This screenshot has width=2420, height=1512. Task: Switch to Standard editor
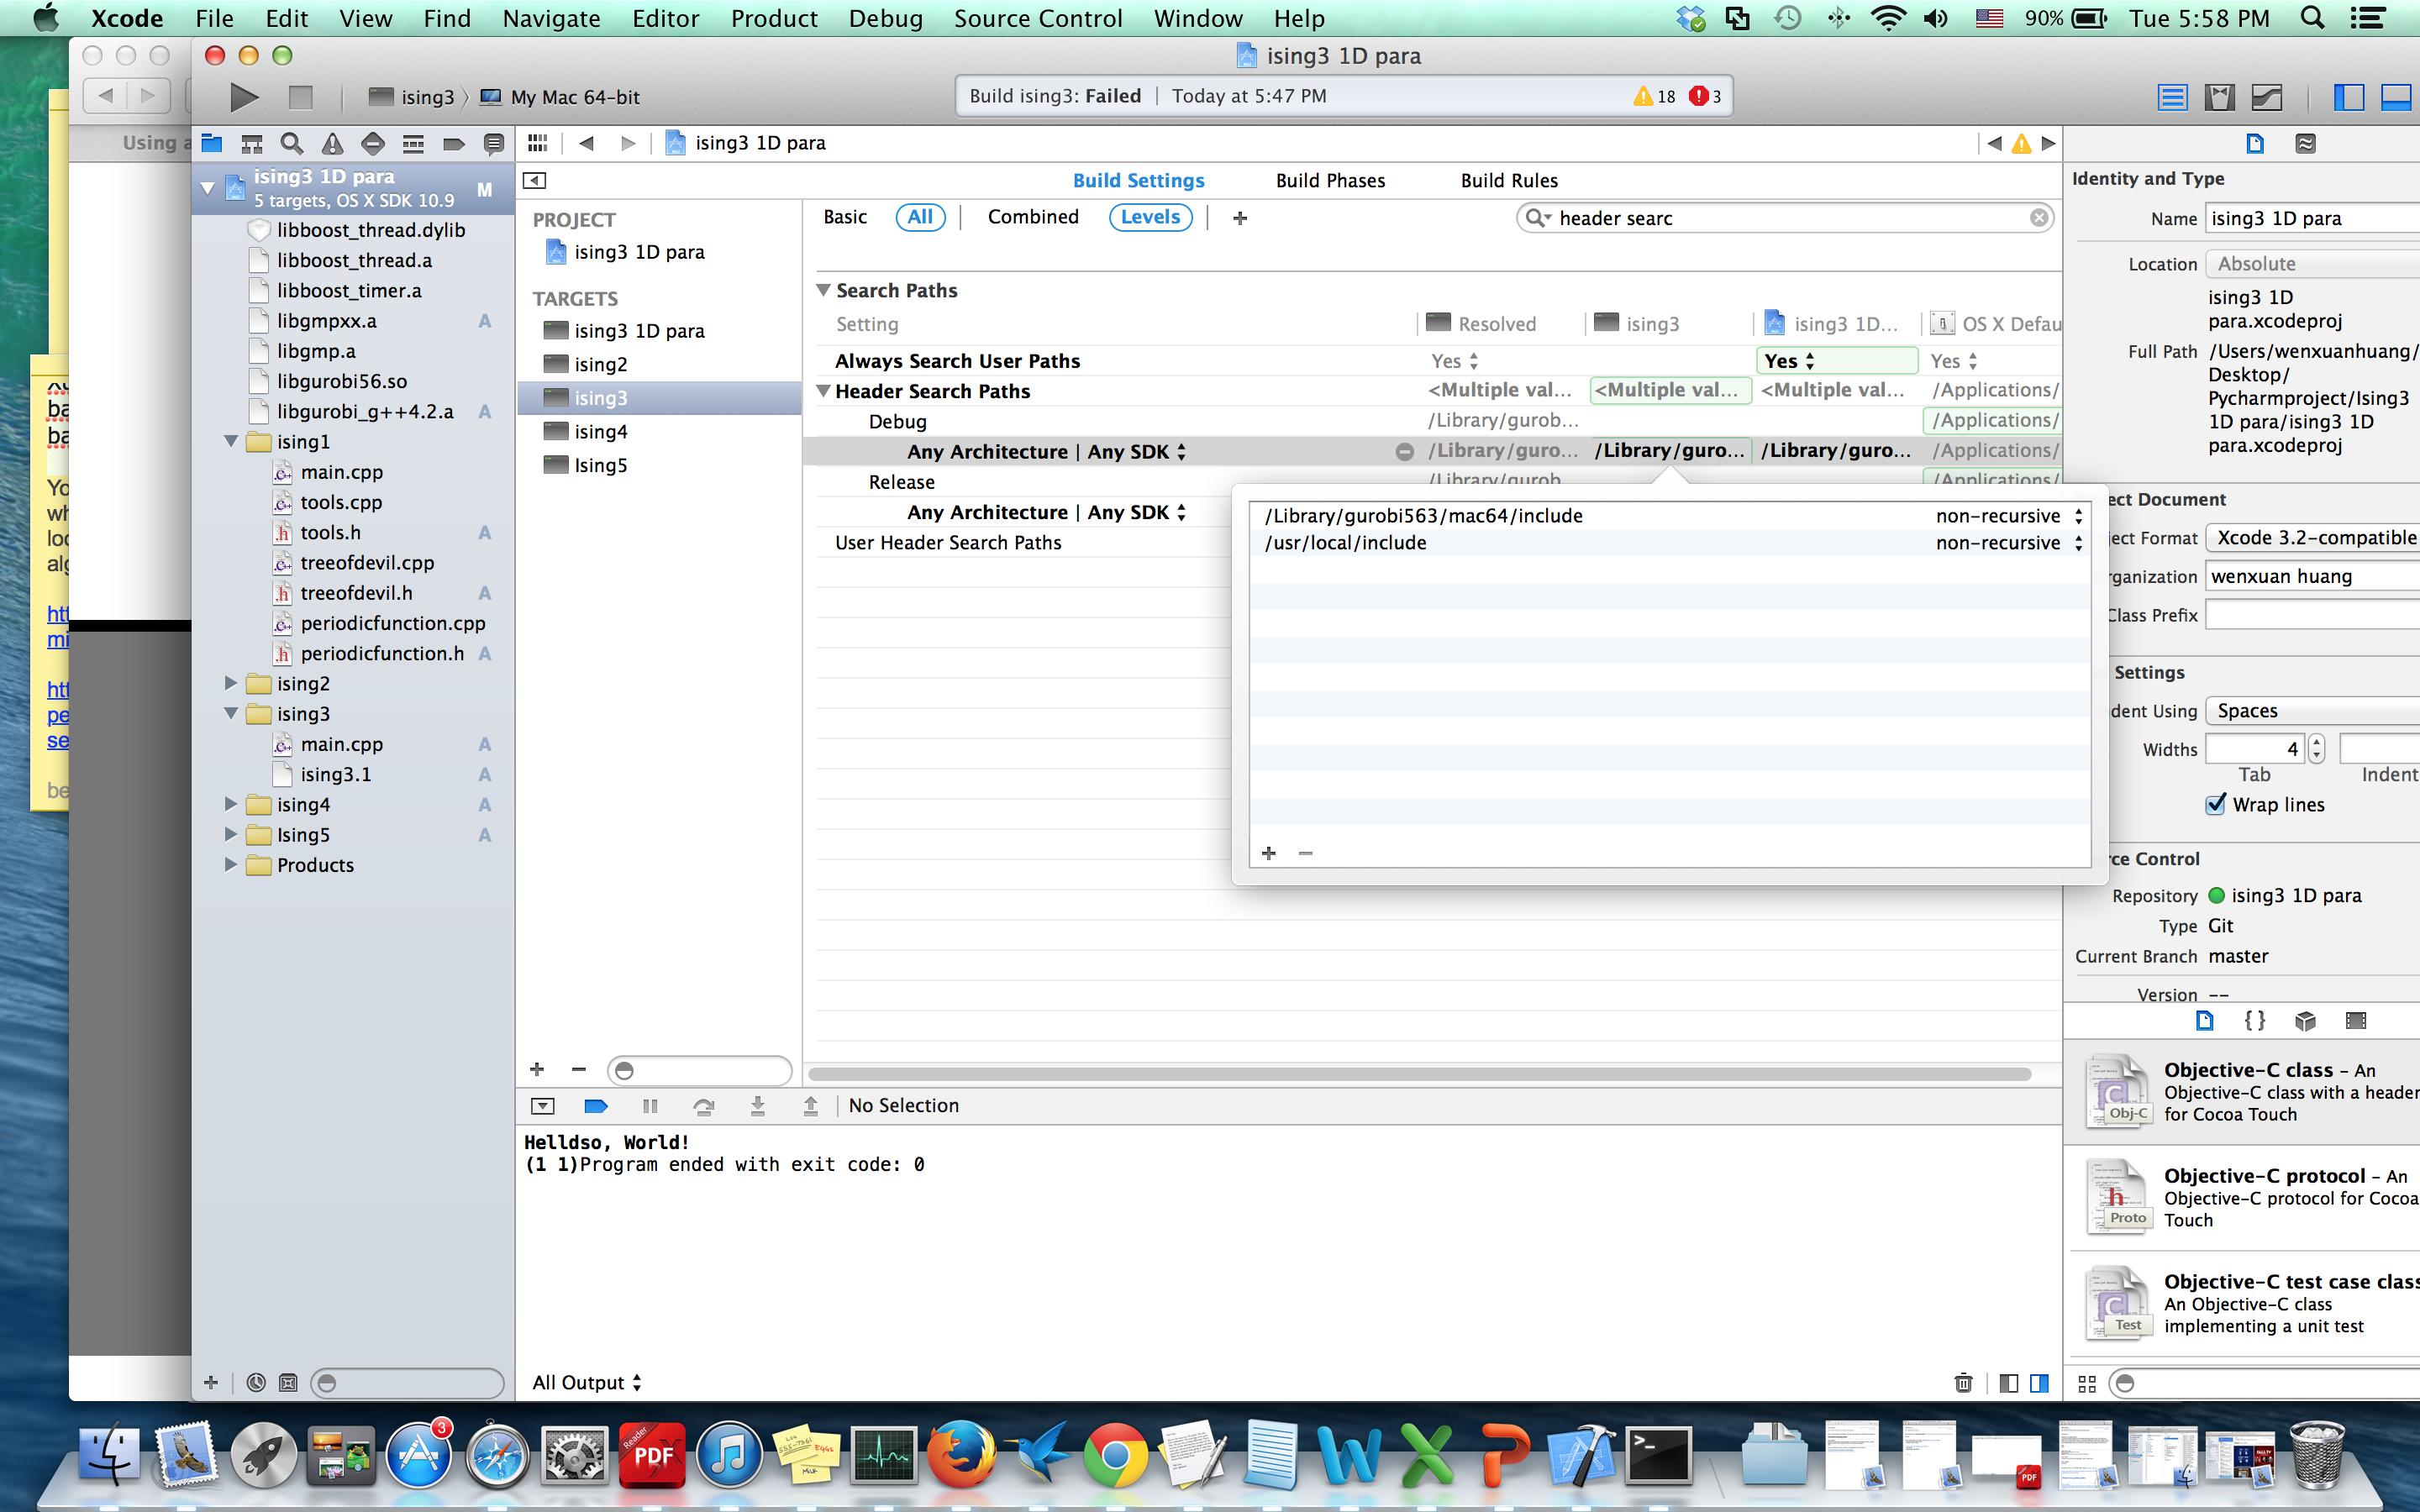tap(2171, 97)
